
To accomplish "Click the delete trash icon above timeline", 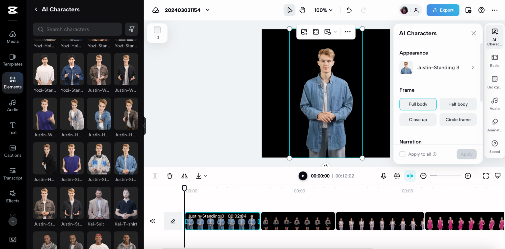I will 170,176.
